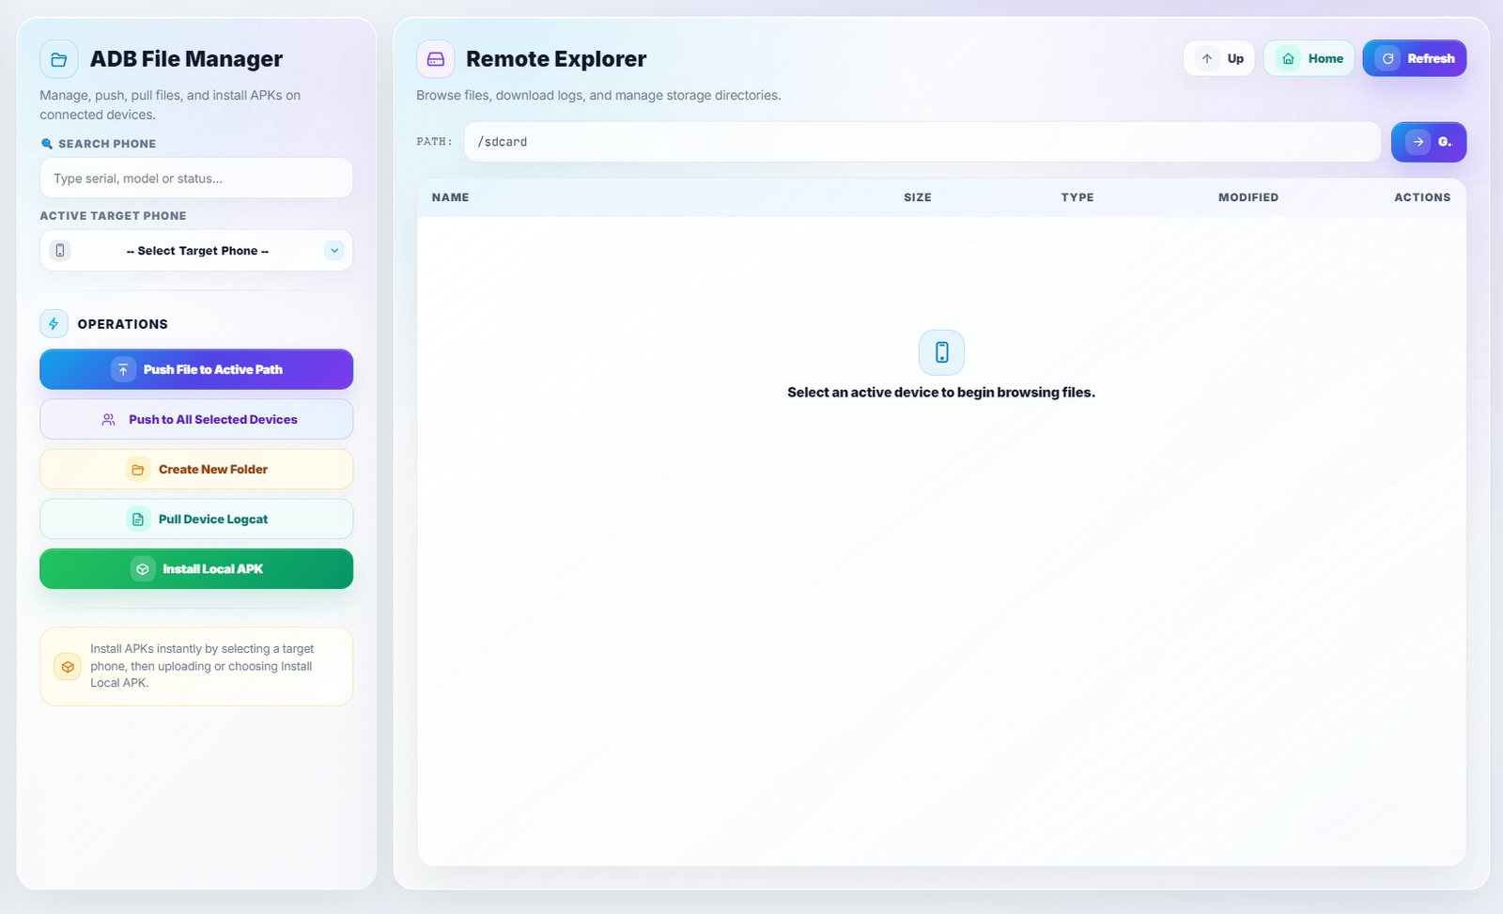Choose Push to All Selected Devices
The height and width of the screenshot is (914, 1503).
point(196,420)
